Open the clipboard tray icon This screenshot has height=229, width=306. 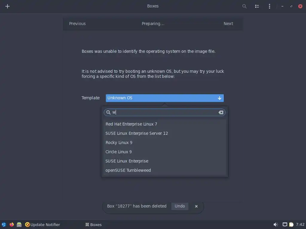point(291,225)
